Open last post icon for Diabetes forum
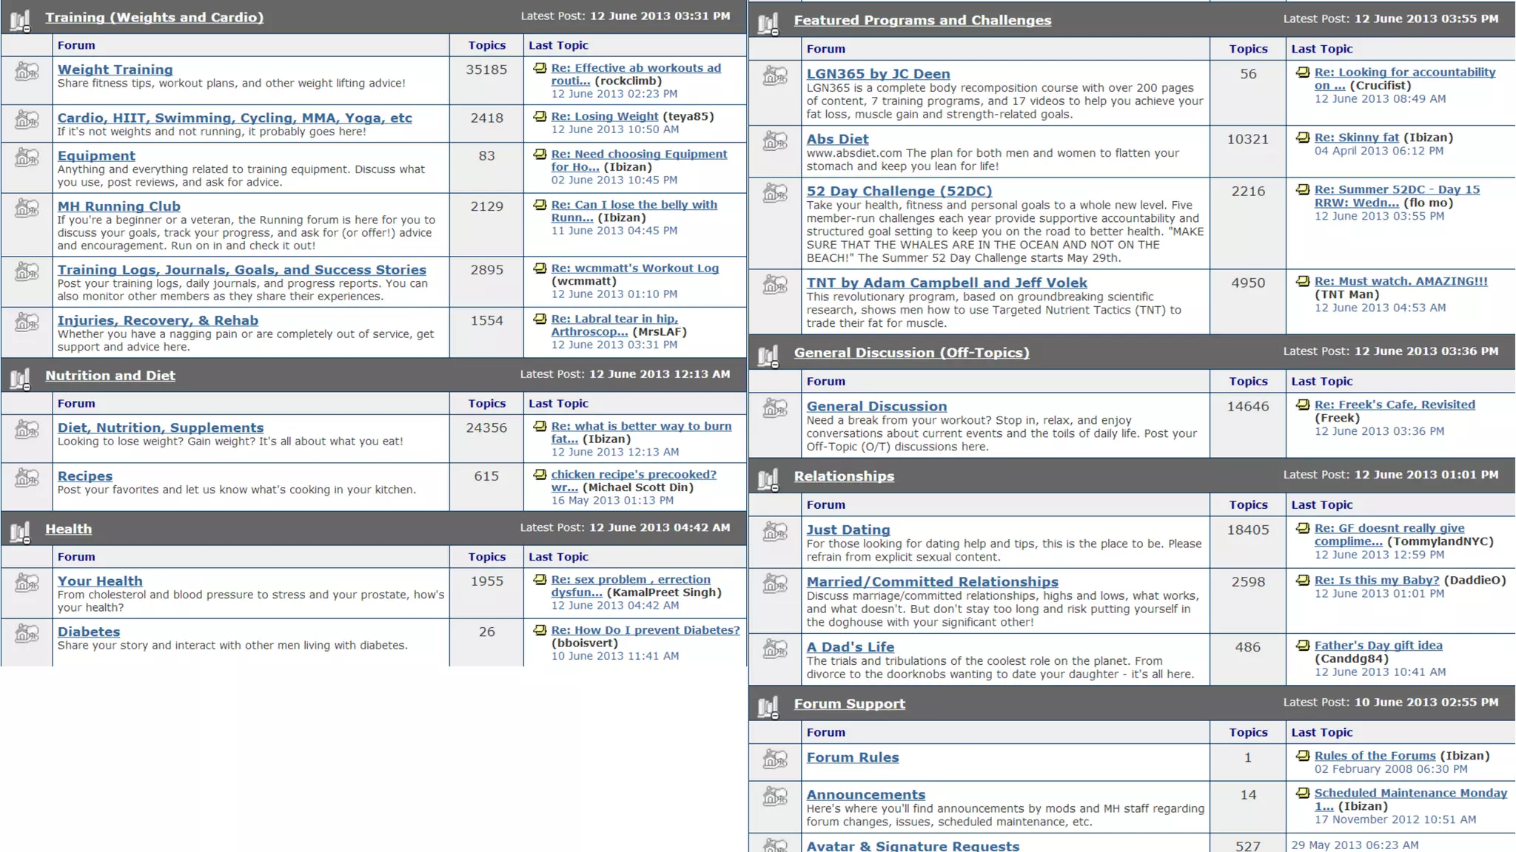 click(x=540, y=630)
